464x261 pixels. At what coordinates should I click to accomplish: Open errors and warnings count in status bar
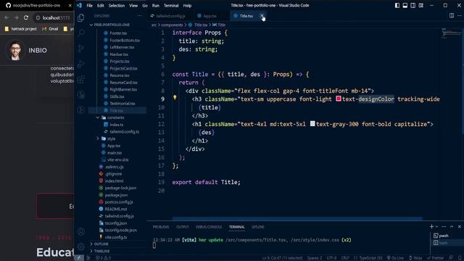(103, 258)
